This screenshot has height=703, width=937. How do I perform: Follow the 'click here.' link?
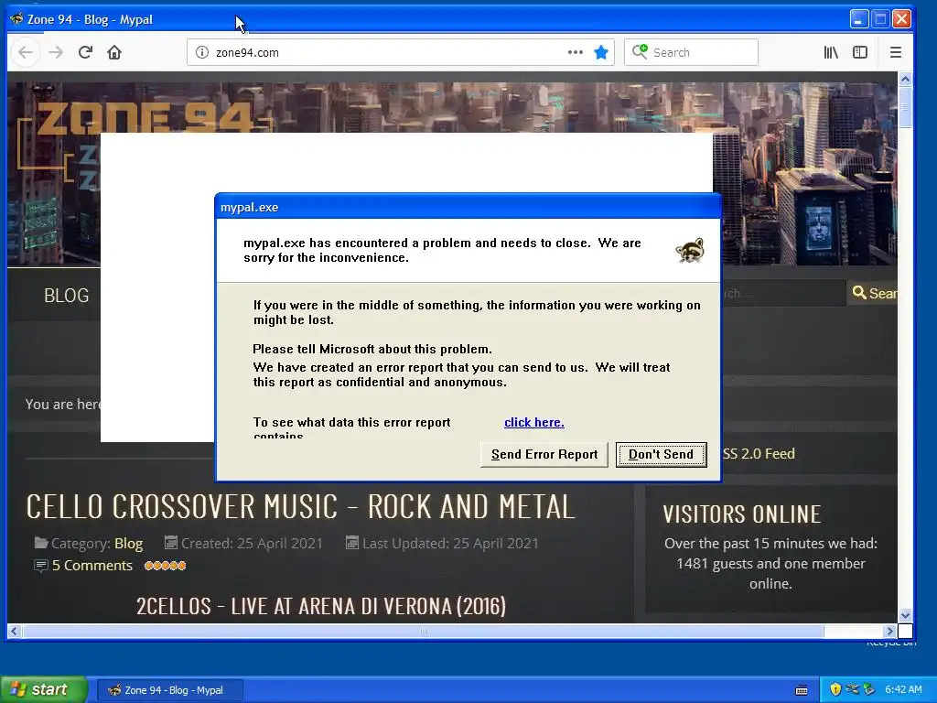534,422
